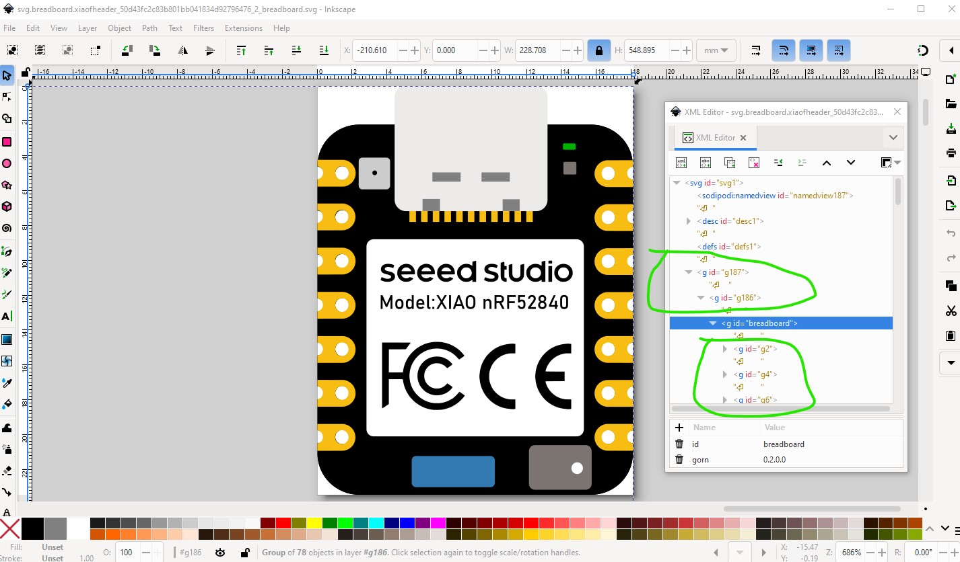Close the XML Editor tab
Viewport: 960px width, 562px height.
[x=743, y=138]
